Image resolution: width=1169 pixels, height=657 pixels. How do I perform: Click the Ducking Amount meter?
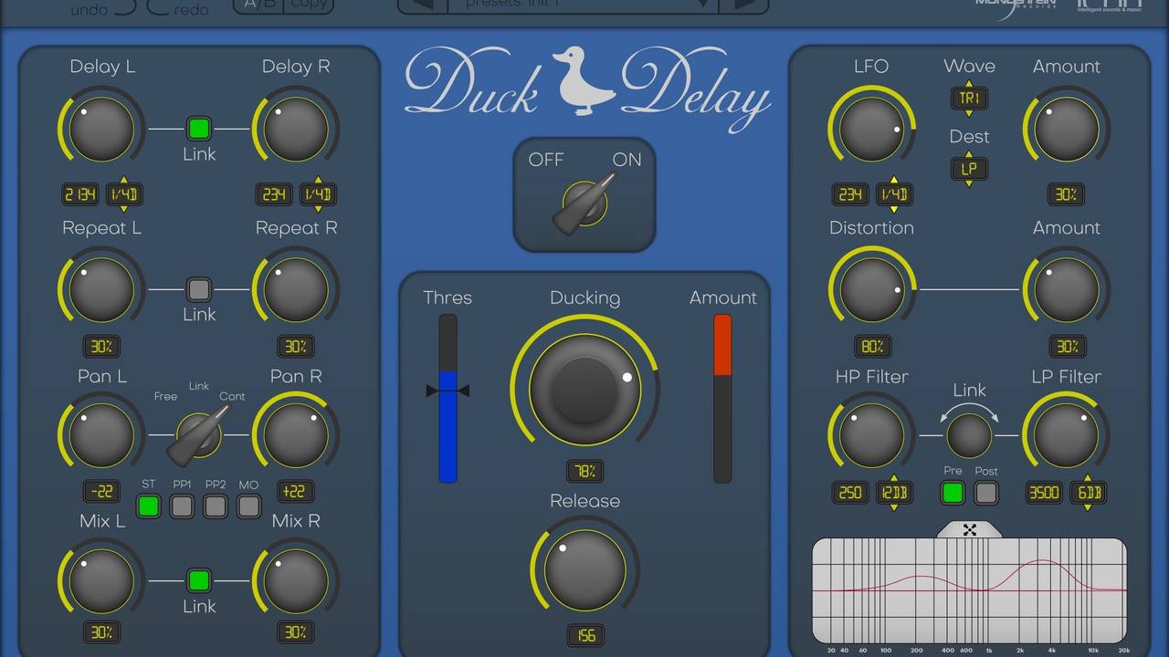(x=722, y=397)
